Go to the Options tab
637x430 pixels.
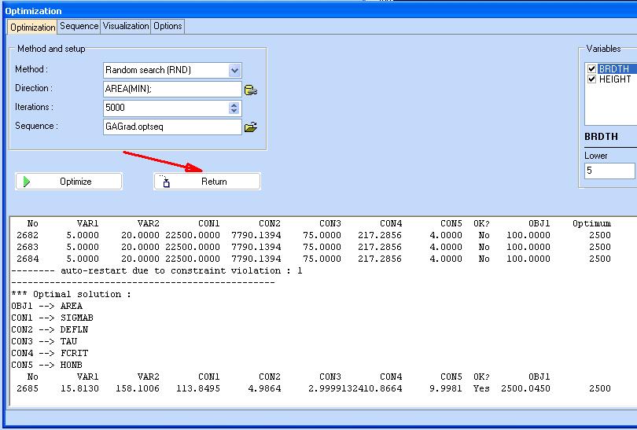168,26
